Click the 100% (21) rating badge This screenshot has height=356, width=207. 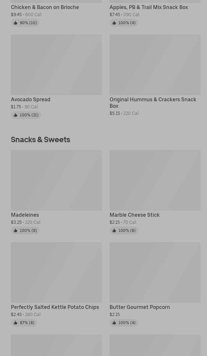point(26,115)
